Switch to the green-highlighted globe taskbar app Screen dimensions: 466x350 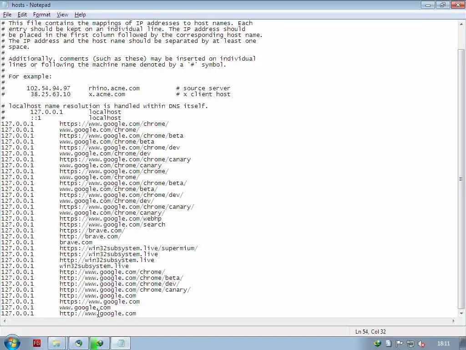(100, 343)
